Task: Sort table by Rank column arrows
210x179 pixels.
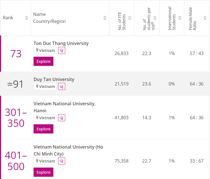Action: [x=27, y=18]
